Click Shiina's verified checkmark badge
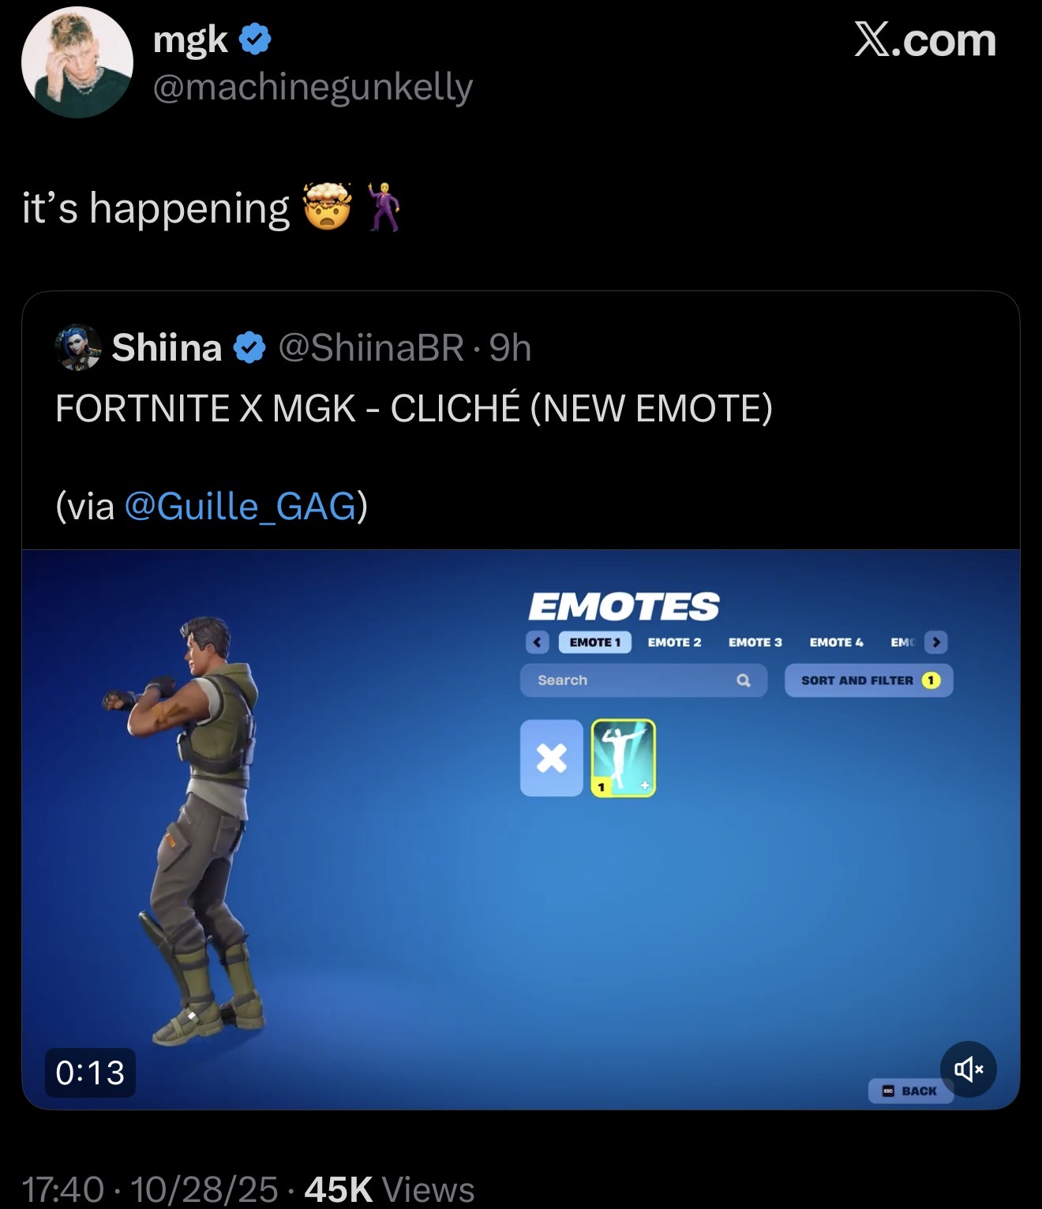Image resolution: width=1042 pixels, height=1209 pixels. point(249,347)
